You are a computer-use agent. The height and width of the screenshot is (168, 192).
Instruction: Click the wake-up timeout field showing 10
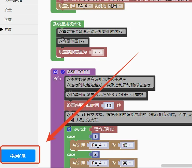coord(109,106)
